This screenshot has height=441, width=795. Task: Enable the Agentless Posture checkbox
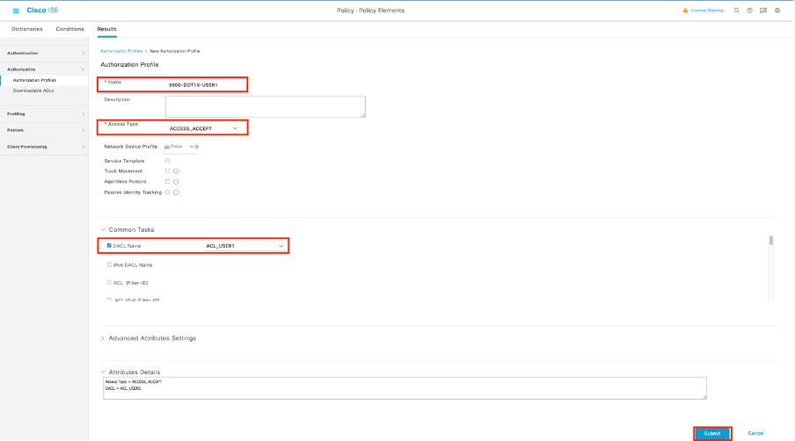pyautogui.click(x=167, y=181)
